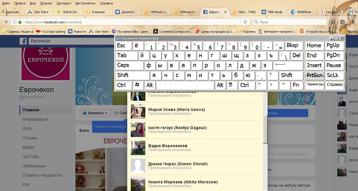The height and width of the screenshot is (191, 358).
Task: Click Вадик Вороненков profile picture
Action: click(138, 148)
